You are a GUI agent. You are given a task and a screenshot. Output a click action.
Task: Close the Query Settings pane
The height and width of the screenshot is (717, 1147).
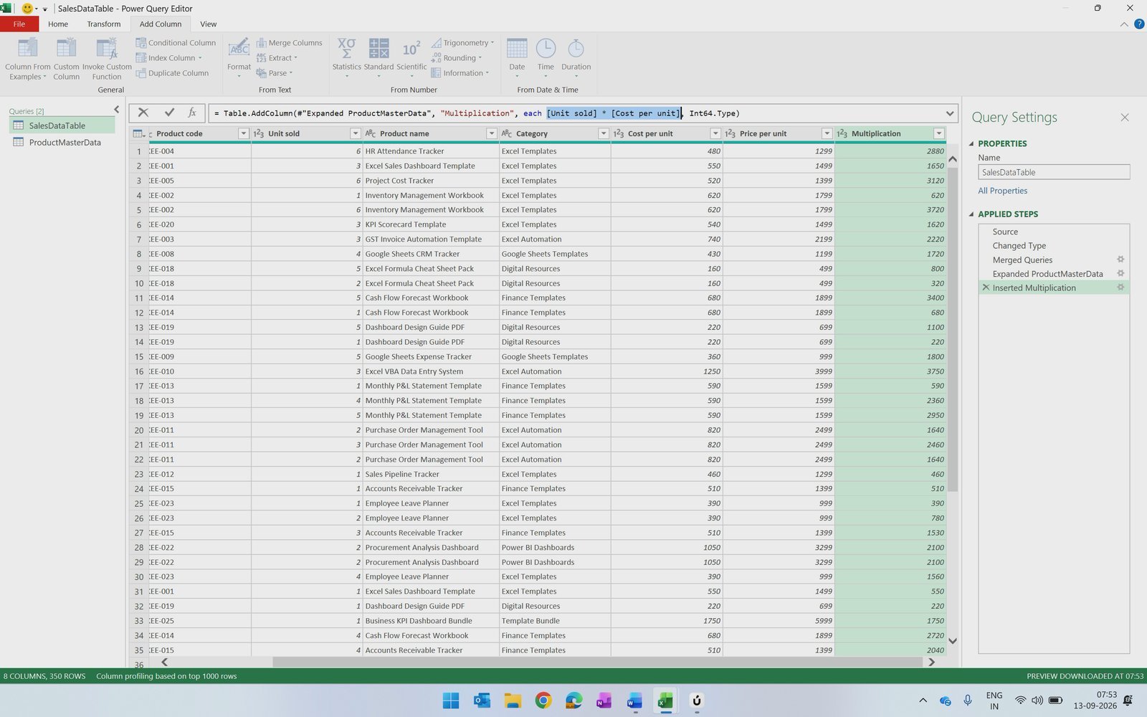1124,118
